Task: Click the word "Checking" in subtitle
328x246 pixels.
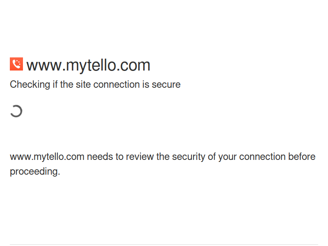Action: (x=30, y=85)
